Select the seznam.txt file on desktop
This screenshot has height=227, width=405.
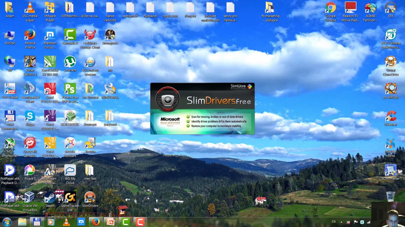[130, 10]
